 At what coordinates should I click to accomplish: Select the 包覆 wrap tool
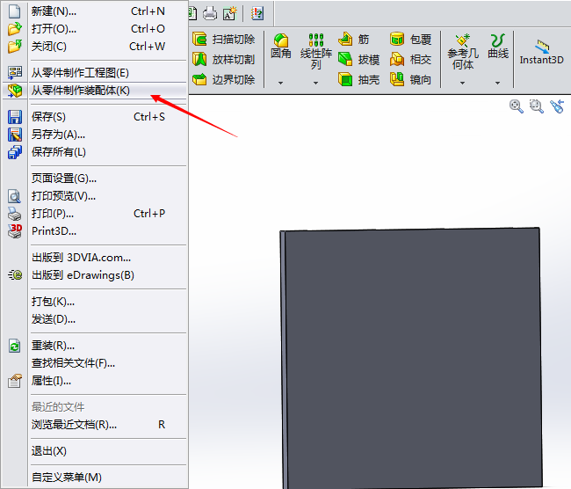pyautogui.click(x=411, y=39)
